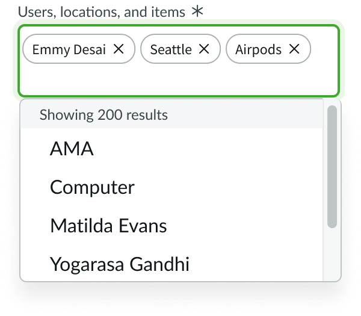This screenshot has height=316, width=361.
Task: Click the Emmy Desai chip label
Action: click(x=69, y=49)
